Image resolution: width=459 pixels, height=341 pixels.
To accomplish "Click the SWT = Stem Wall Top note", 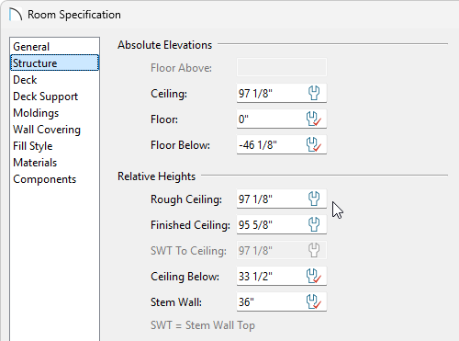I will [203, 325].
